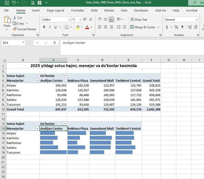
Task: Click the Center align icon
Action: click(x=106, y=27)
